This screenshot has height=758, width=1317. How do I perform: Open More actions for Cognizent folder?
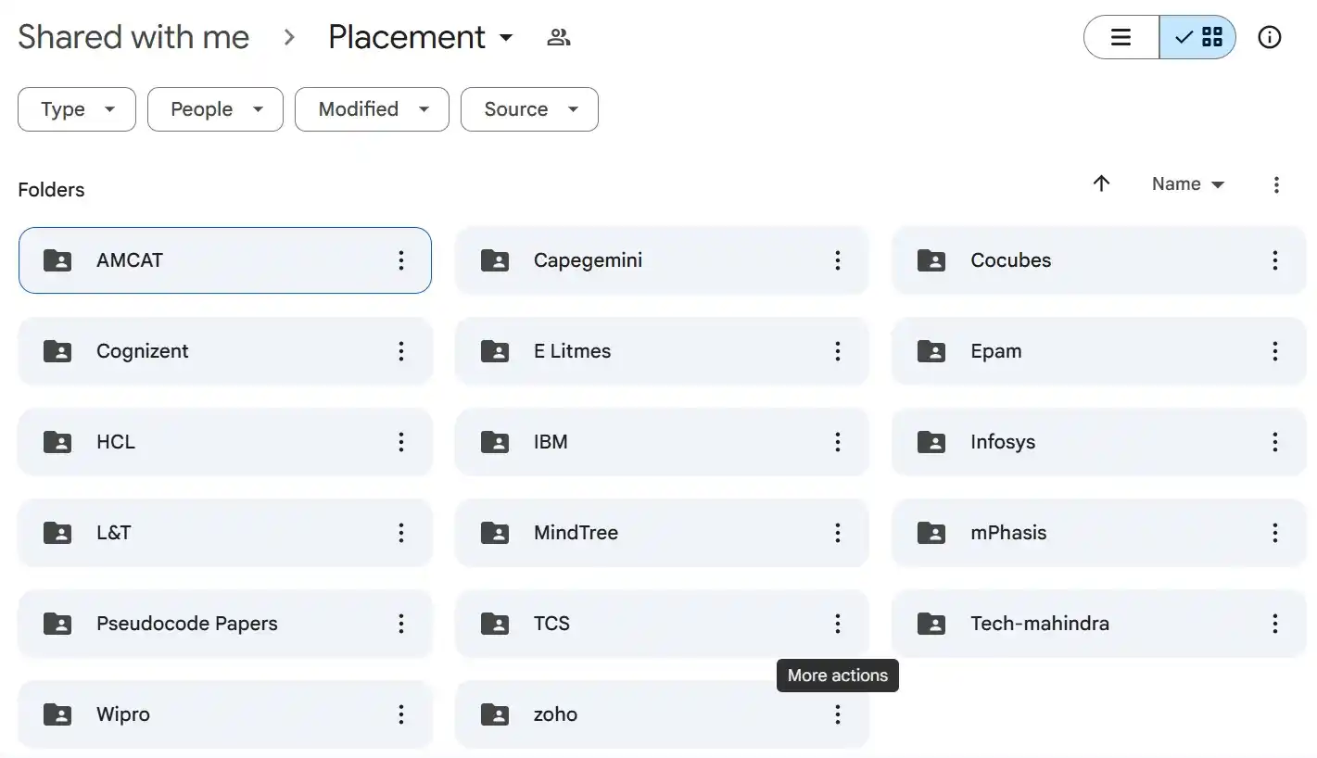point(401,351)
